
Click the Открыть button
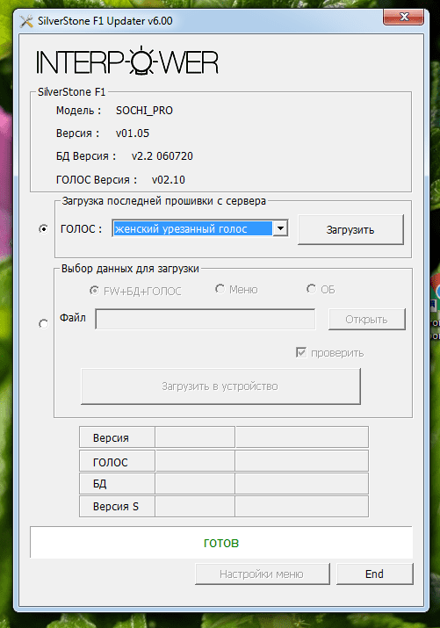click(x=367, y=319)
